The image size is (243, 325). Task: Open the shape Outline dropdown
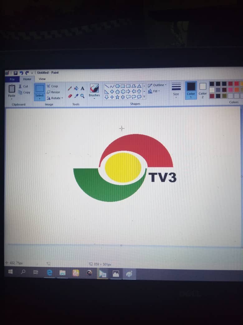[157, 85]
